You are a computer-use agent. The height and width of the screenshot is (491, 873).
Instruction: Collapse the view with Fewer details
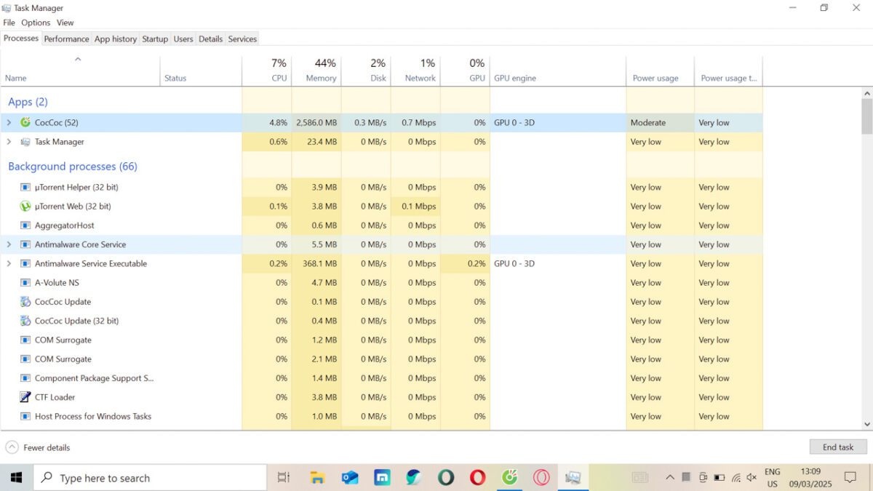(x=38, y=447)
